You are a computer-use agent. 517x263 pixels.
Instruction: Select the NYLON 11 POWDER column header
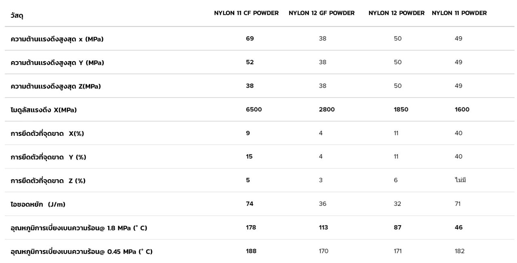click(x=459, y=13)
